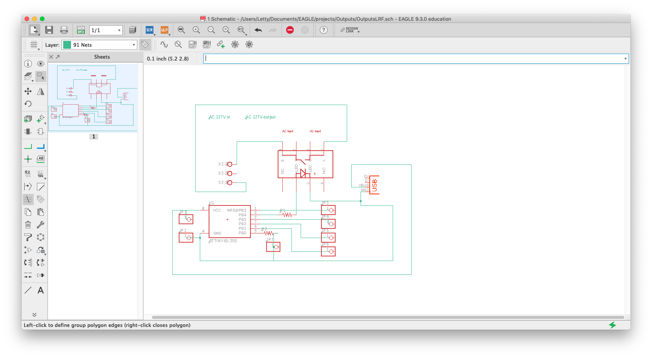
Task: Open the command line history dropdown arrow
Action: pos(625,59)
